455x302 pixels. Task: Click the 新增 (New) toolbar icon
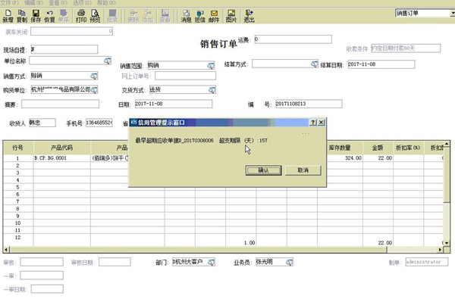[x=8, y=16]
